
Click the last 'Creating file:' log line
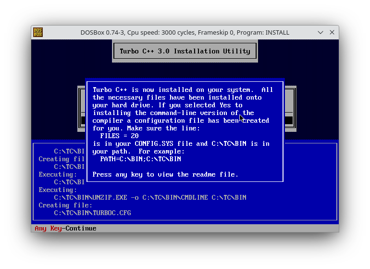(65, 205)
